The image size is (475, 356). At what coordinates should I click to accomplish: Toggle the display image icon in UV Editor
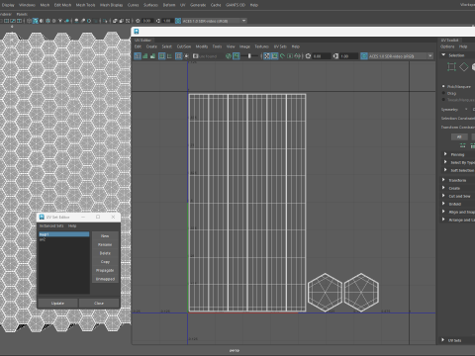point(237,56)
